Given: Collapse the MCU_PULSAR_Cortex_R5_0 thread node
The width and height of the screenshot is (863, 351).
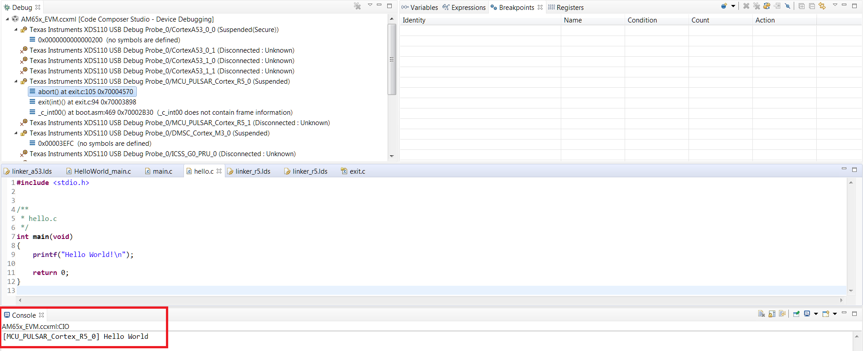Looking at the screenshot, I should click(x=16, y=81).
